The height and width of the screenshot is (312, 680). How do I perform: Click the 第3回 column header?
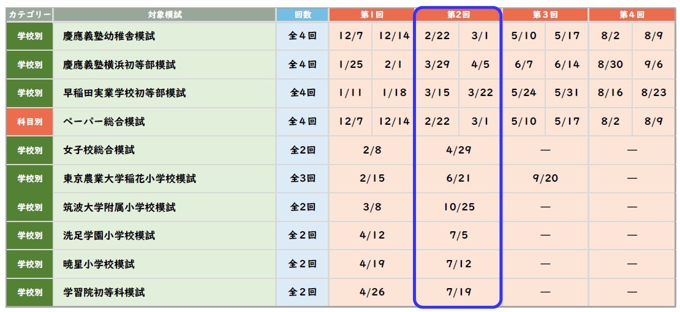coord(545,14)
